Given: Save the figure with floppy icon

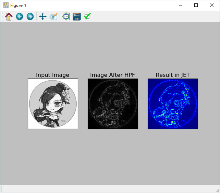Looking at the screenshot, I should tap(77, 16).
